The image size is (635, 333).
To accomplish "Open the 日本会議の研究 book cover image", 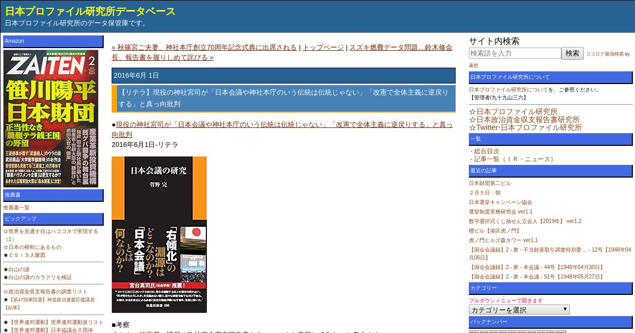I will tap(159, 235).
